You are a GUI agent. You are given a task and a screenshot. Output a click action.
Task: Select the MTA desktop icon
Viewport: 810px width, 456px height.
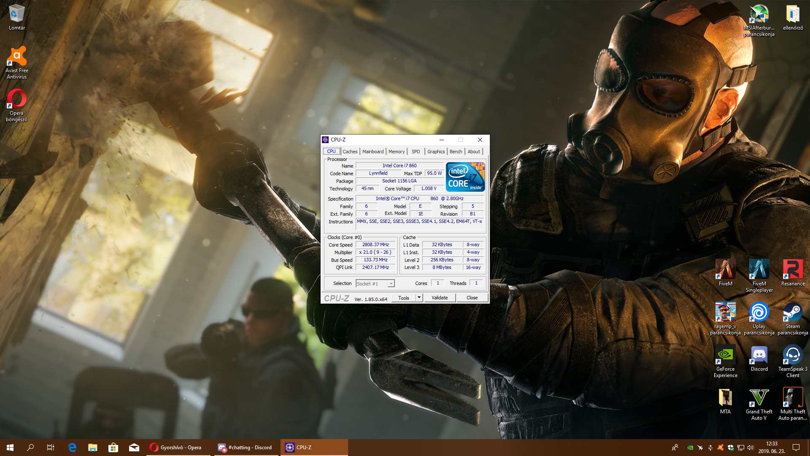coord(725,401)
